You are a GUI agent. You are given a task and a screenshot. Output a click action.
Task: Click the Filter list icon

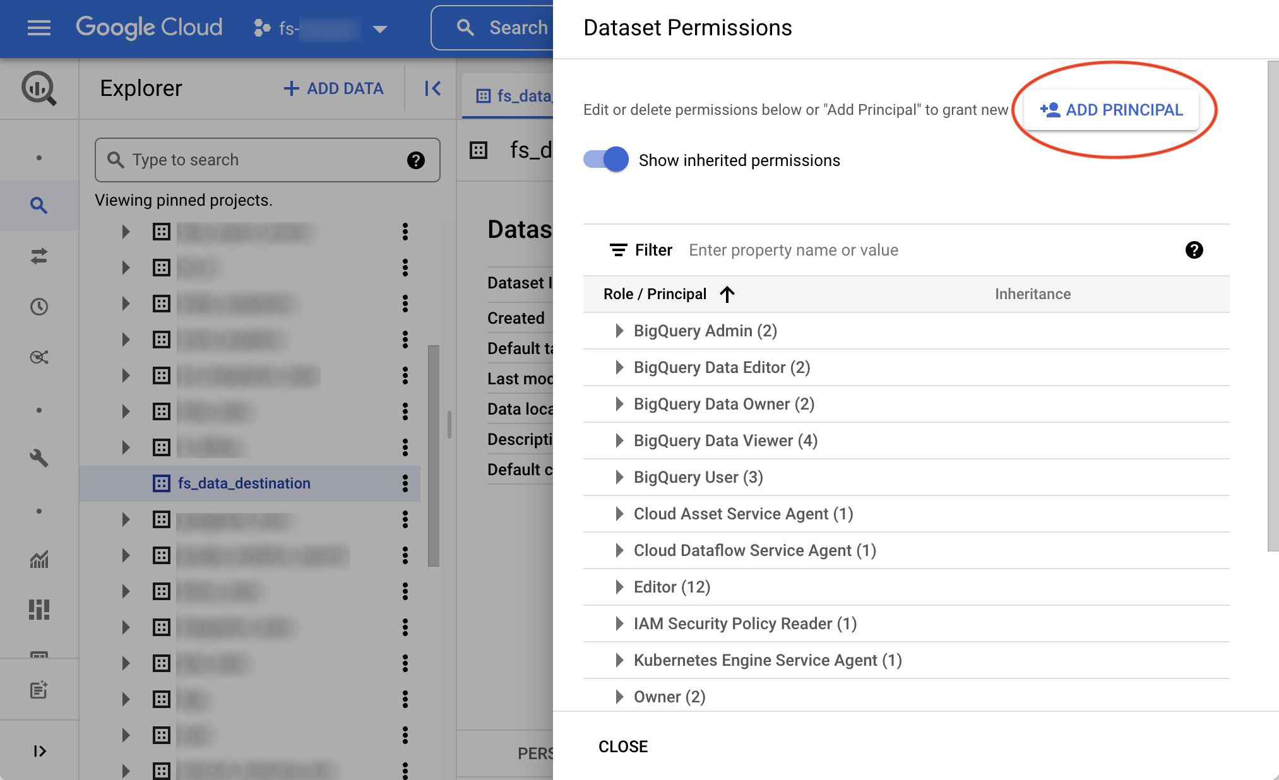coord(618,250)
